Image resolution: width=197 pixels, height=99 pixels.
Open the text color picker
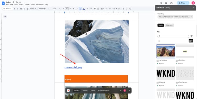pyautogui.click(x=84, y=9)
